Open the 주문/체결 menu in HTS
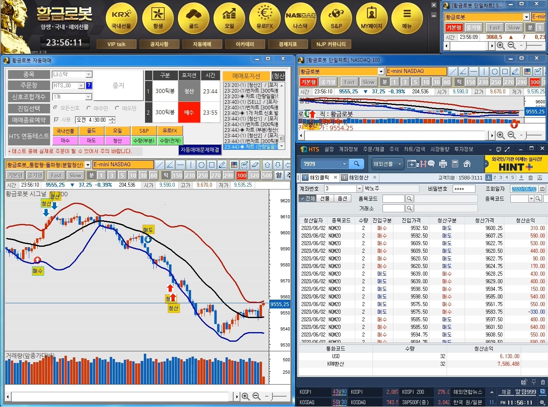 [x=373, y=149]
